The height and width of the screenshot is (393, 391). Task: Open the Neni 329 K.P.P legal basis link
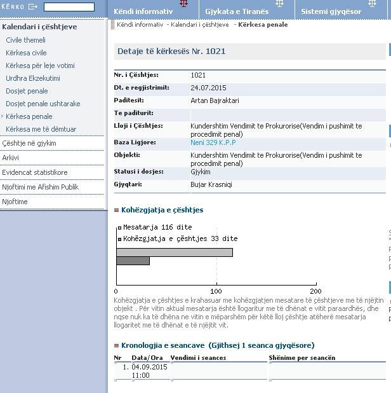click(x=213, y=142)
